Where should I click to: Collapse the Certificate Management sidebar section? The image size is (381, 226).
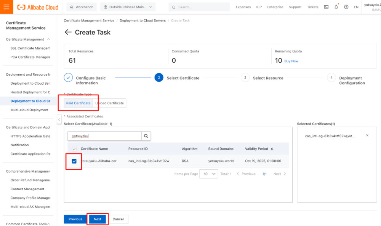[x=49, y=39]
